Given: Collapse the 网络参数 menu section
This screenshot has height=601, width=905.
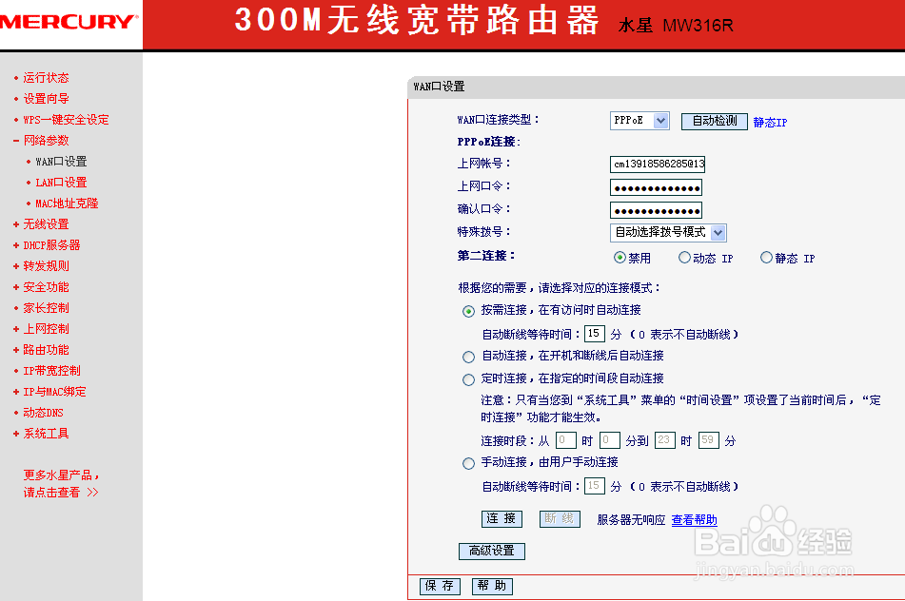Looking at the screenshot, I should (x=46, y=141).
